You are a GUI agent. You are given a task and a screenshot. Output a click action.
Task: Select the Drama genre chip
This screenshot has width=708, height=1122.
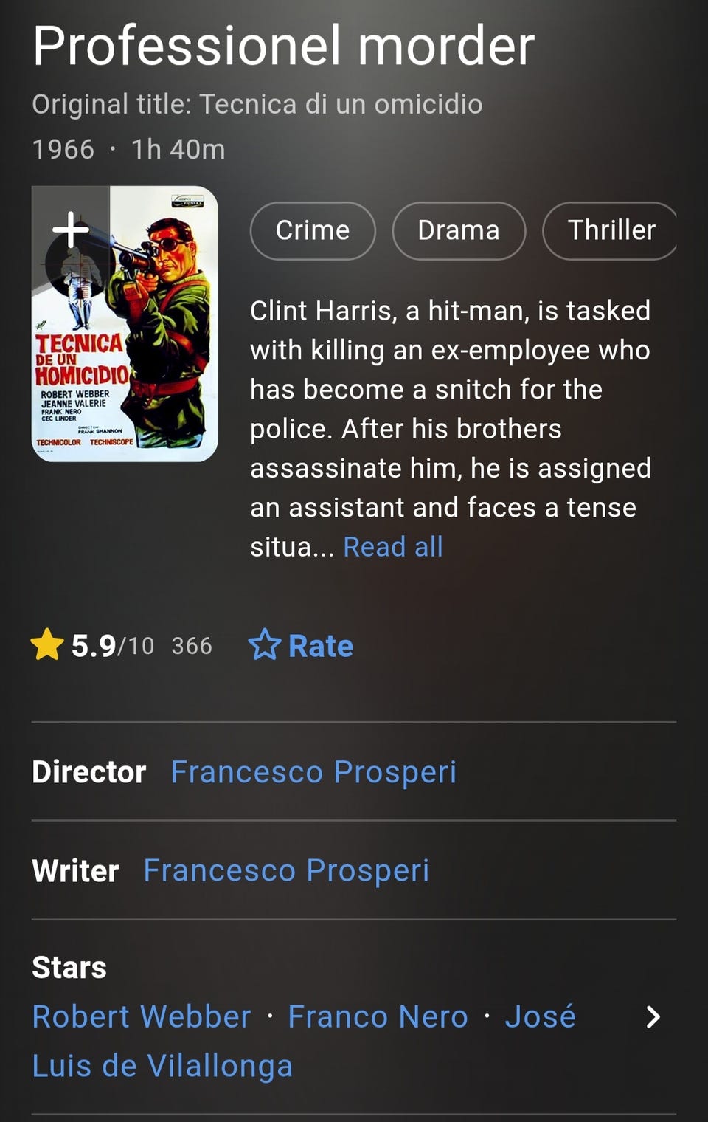459,230
